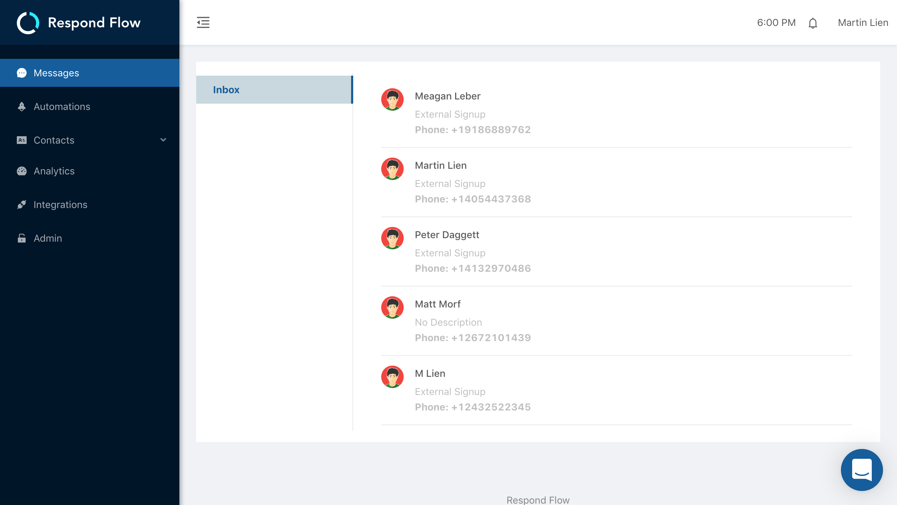
Task: Select the Martin Lien inbox contact
Action: (440, 166)
